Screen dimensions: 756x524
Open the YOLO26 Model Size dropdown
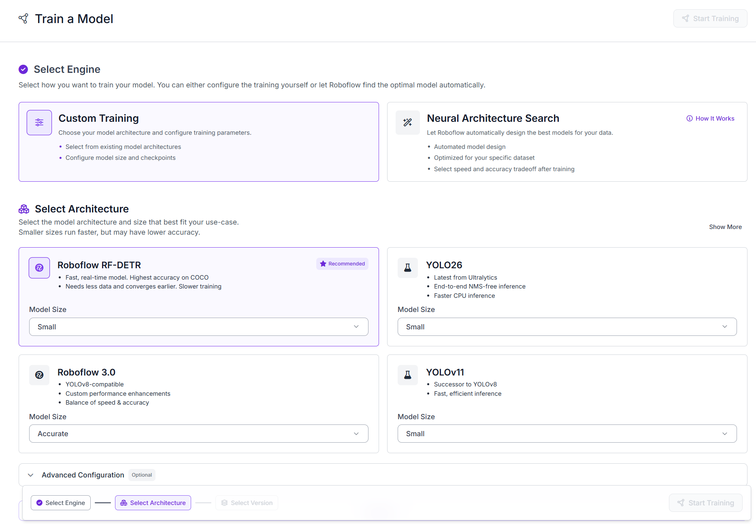click(567, 327)
